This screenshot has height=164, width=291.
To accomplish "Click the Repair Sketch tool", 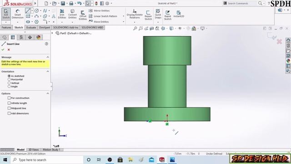I will [x=148, y=15].
